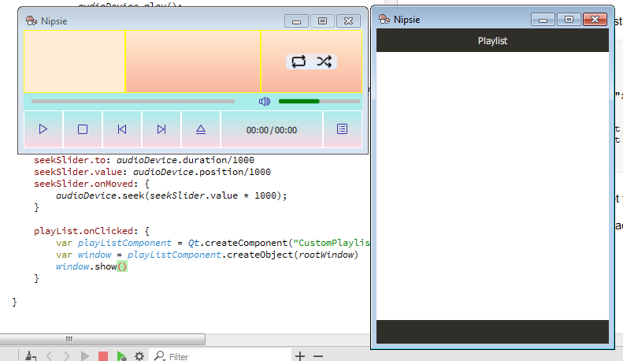
Task: Minimize the Nipsie Playlist window
Action: [x=543, y=20]
